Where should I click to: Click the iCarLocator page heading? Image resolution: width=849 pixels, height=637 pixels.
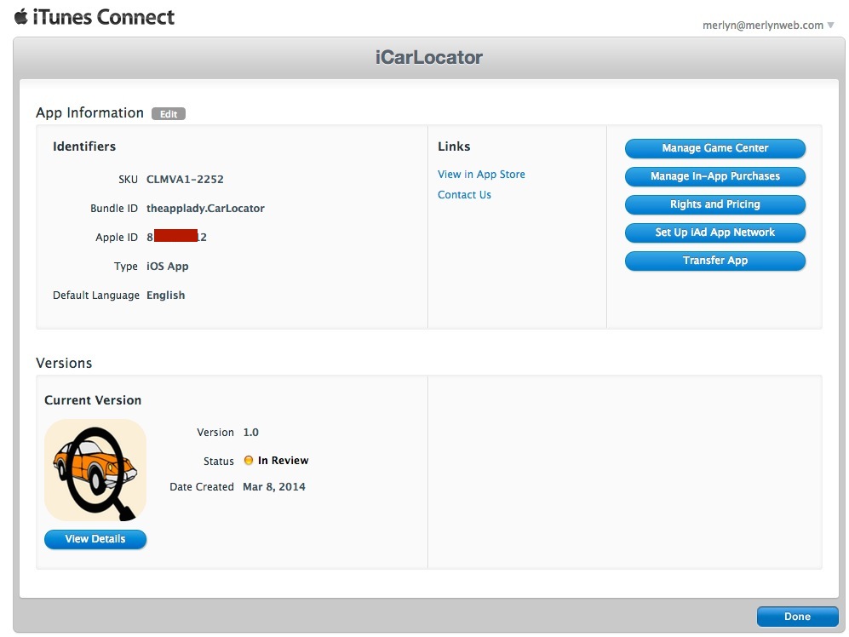(x=429, y=57)
